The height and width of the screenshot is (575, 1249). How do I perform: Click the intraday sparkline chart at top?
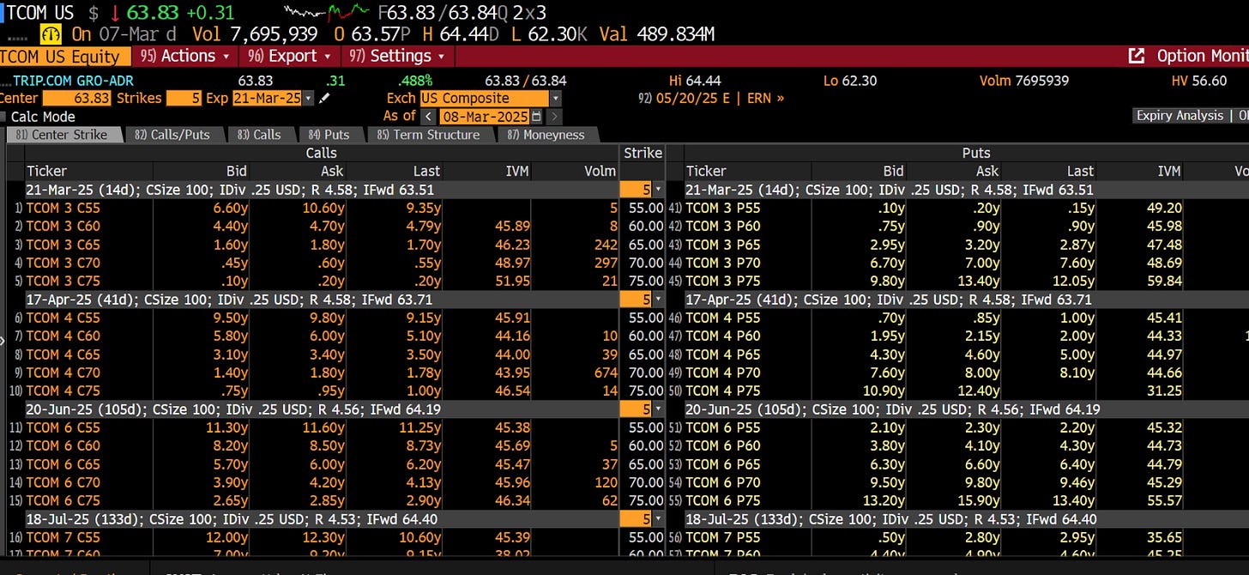(328, 12)
